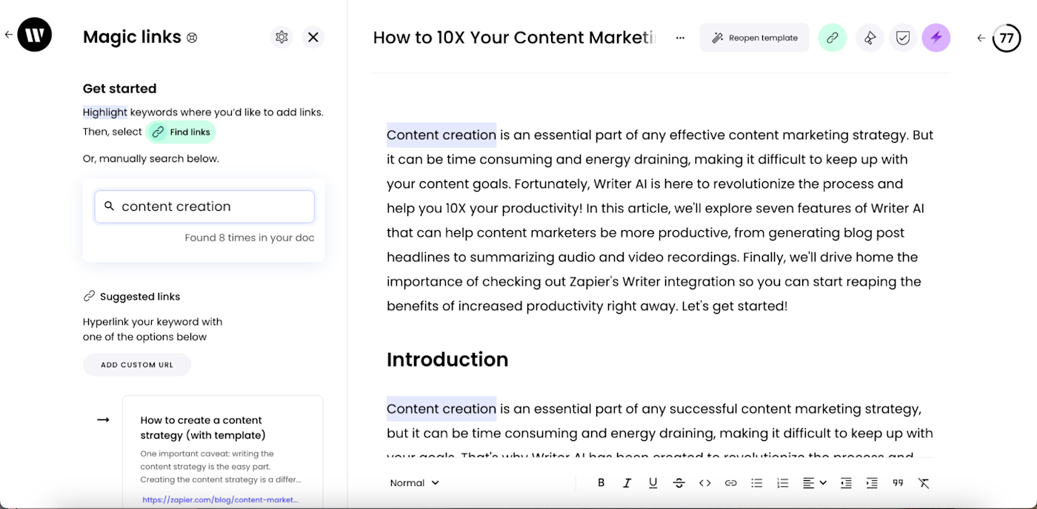Click the Introduction heading
This screenshot has height=509, width=1037.
pos(447,360)
